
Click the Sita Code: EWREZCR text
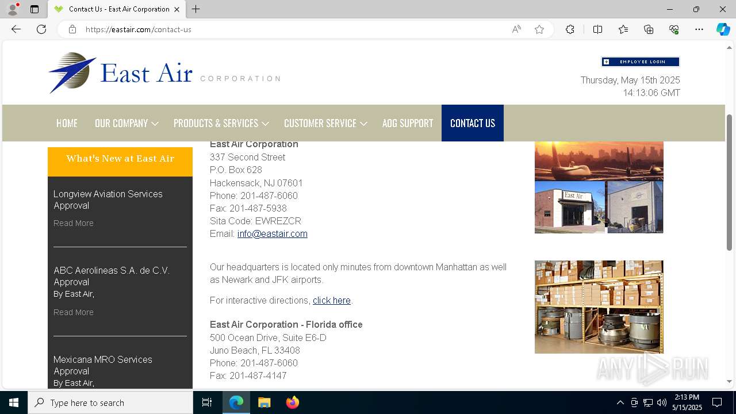click(x=255, y=221)
